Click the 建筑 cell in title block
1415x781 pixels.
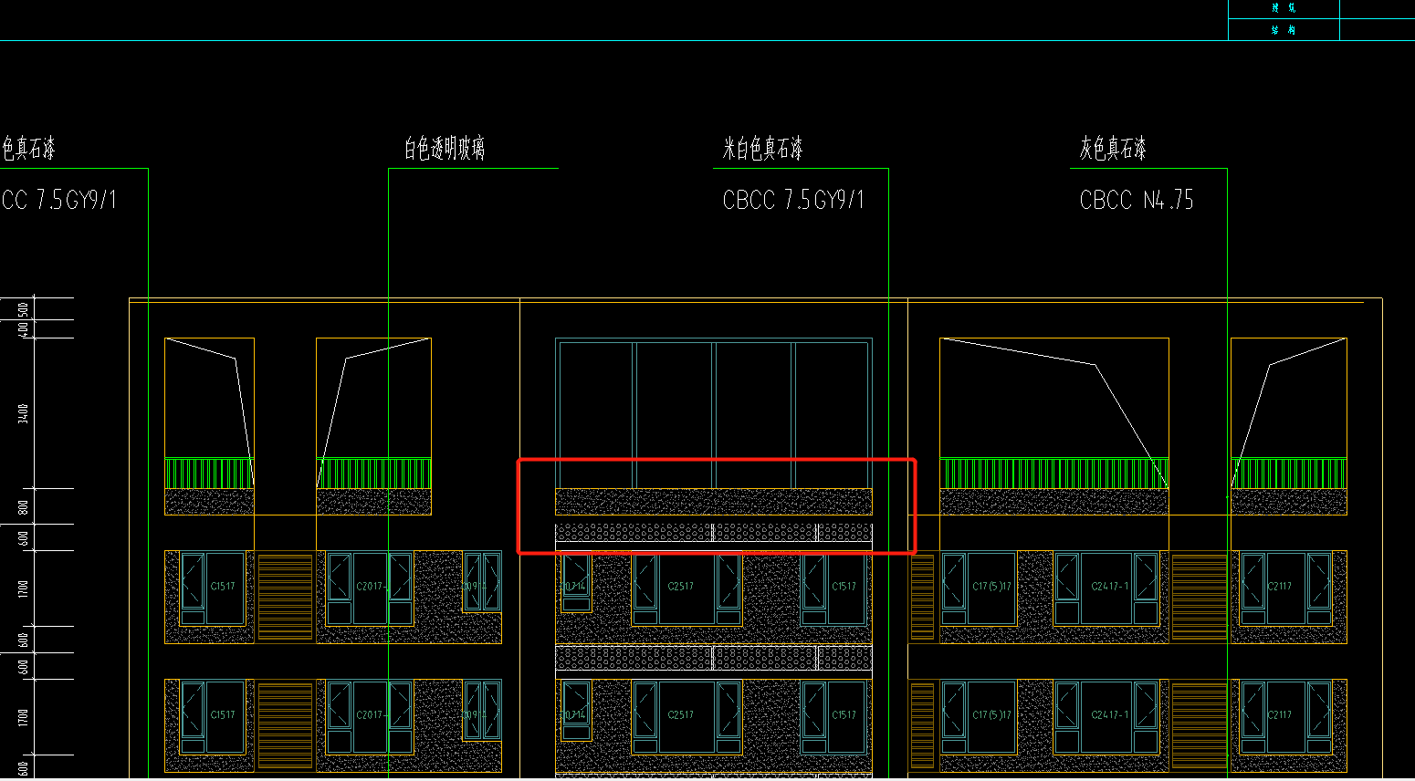(x=1284, y=7)
